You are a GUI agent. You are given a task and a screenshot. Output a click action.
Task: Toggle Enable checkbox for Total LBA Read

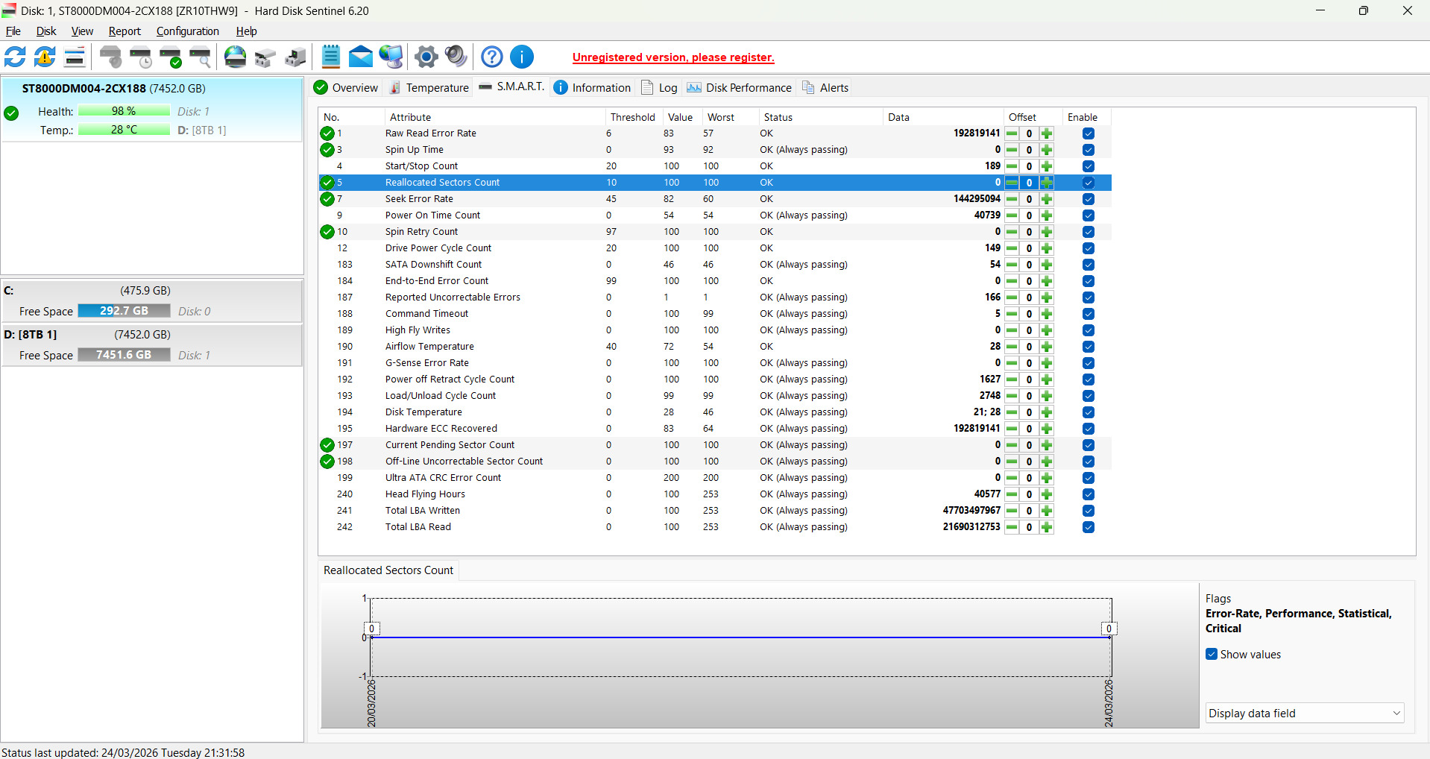(x=1088, y=527)
